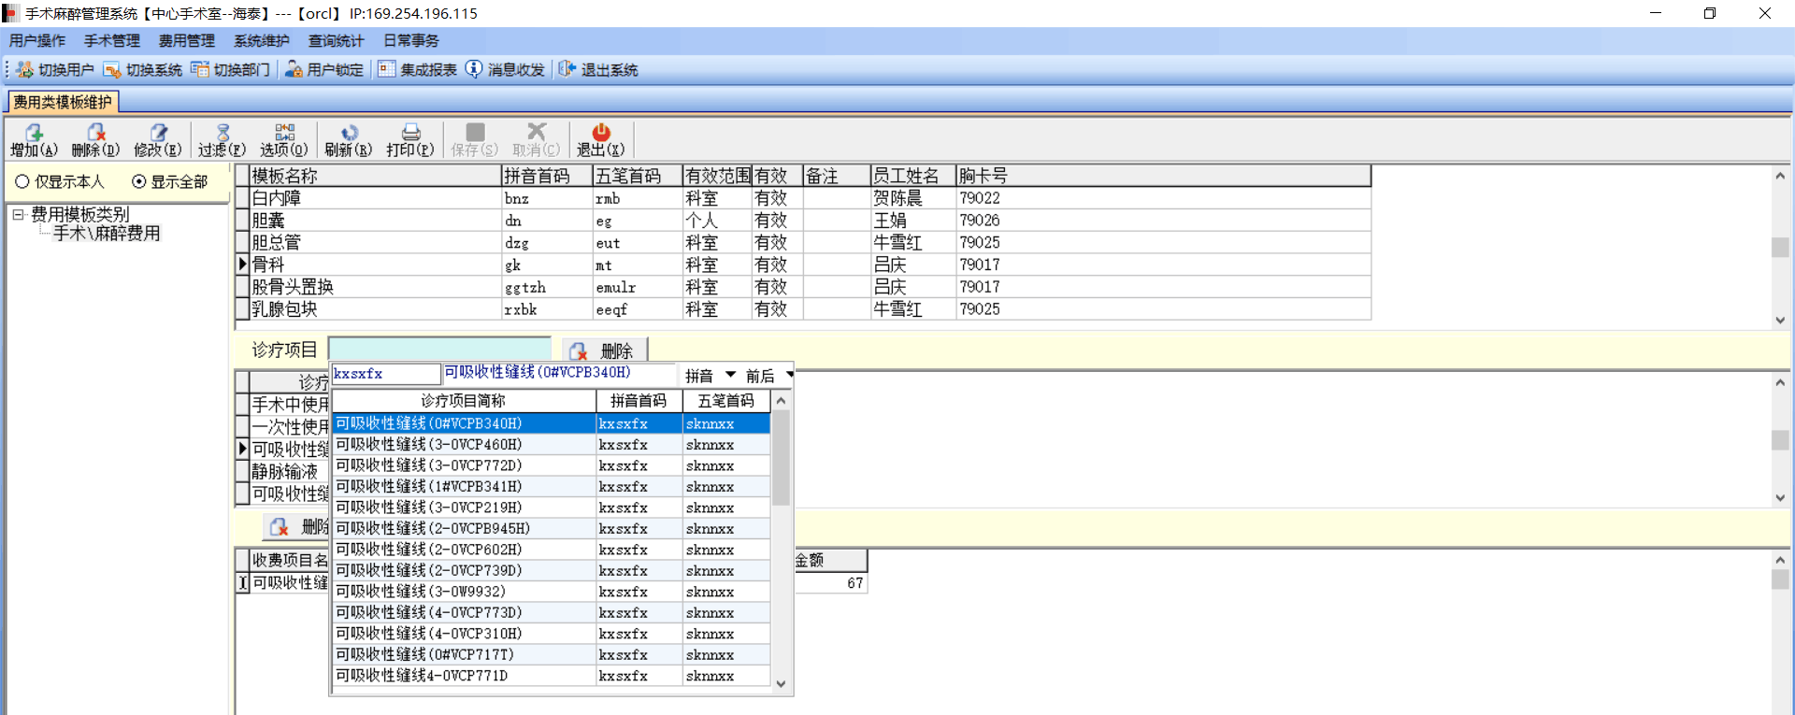Select the 仅显示本人 radio button
1795x715 pixels.
[22, 181]
